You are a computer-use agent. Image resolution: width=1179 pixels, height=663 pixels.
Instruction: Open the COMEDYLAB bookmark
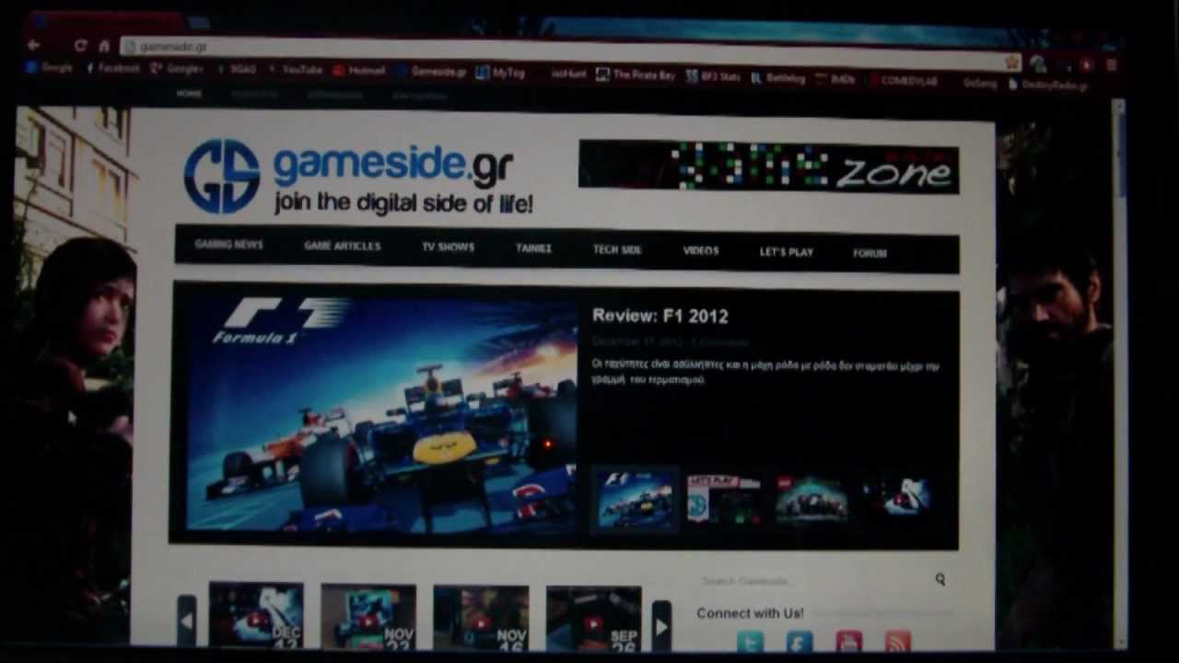pyautogui.click(x=903, y=81)
